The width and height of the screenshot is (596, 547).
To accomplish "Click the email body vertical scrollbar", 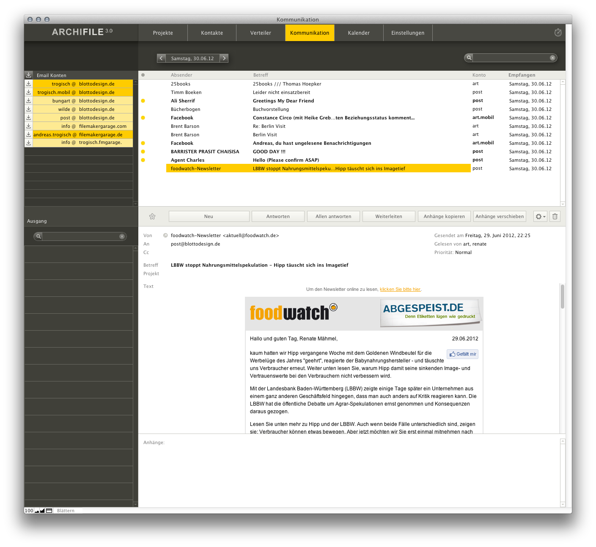I will (x=563, y=296).
